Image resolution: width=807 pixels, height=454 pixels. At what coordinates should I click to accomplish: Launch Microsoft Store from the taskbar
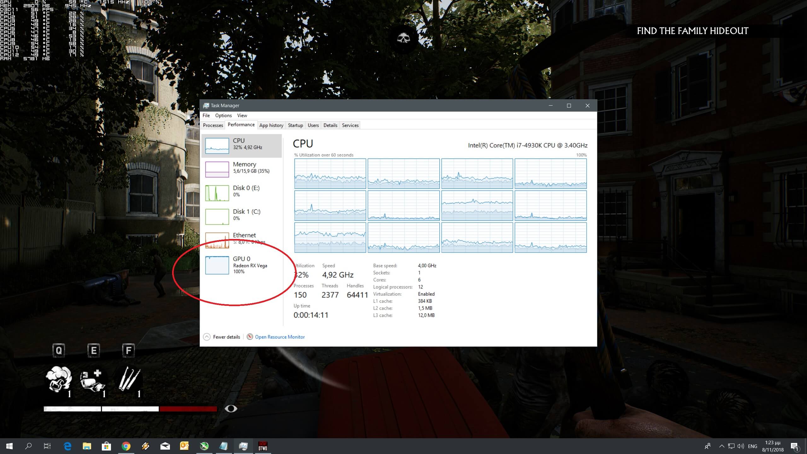[106, 446]
